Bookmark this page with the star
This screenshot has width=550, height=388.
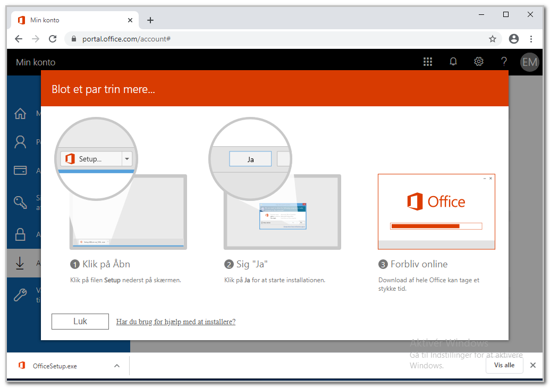click(x=493, y=39)
